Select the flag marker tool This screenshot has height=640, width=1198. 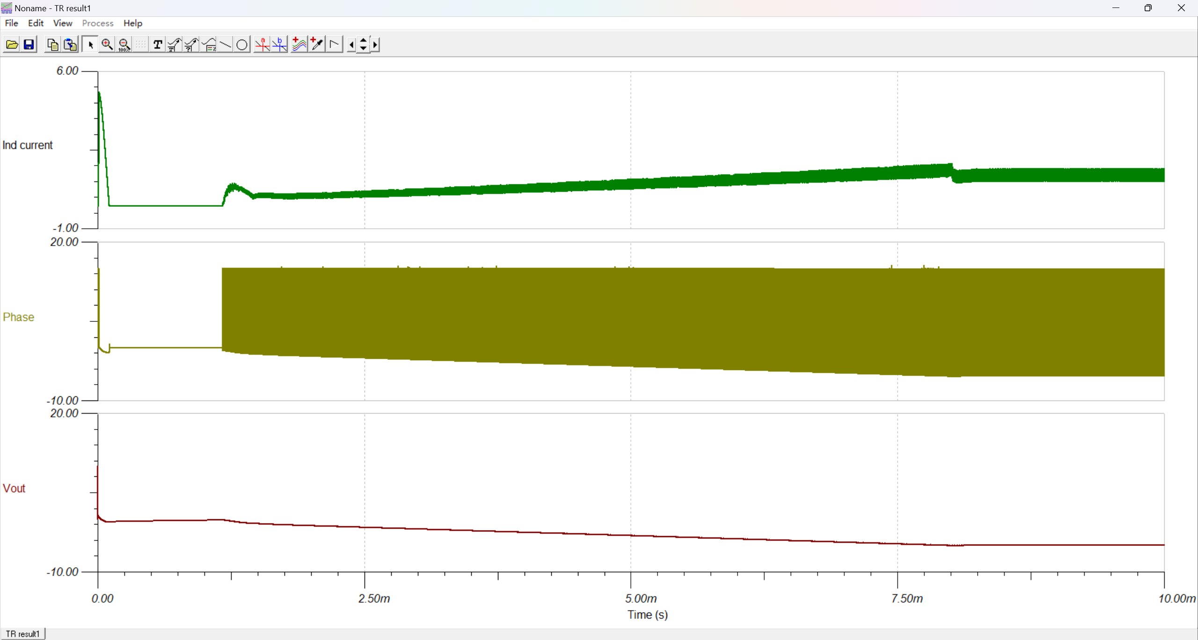coord(335,44)
